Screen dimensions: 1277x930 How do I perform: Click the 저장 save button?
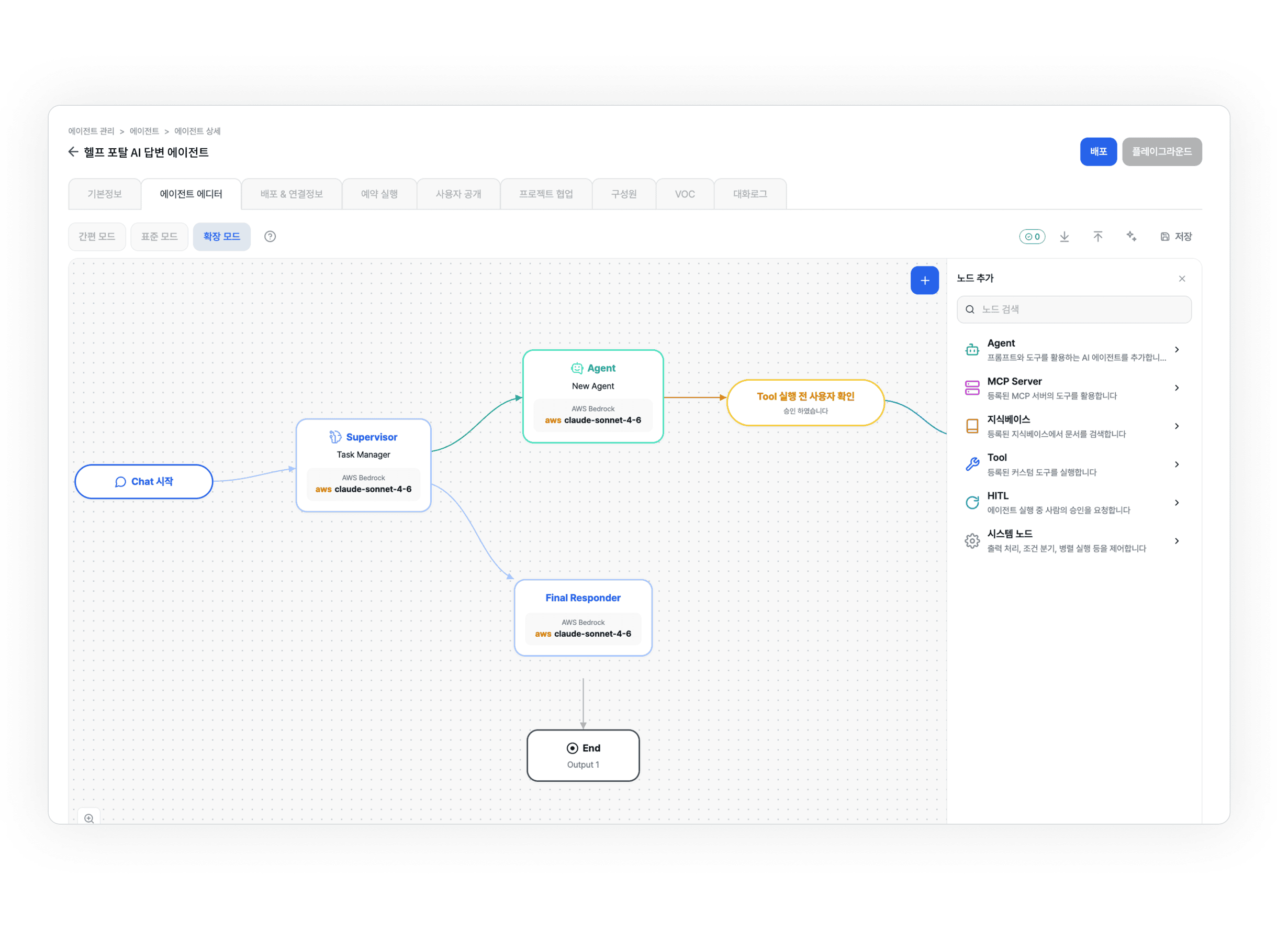coord(1176,237)
